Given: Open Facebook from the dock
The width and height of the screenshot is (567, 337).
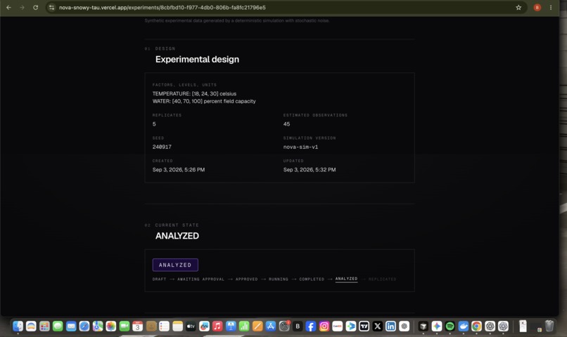Looking at the screenshot, I should pyautogui.click(x=311, y=326).
